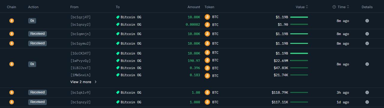Image resolution: width=384 pixels, height=108 pixels.
Task: Click BTC token icon beside the 190.97 amount
Action: (207, 60)
